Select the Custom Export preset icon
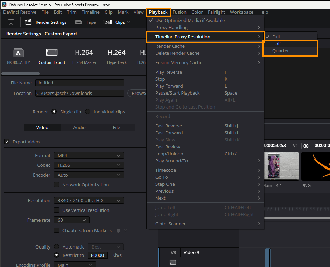The width and height of the screenshot is (330, 267). (x=52, y=52)
